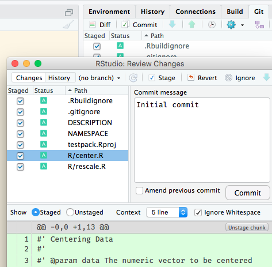Click in the Commit message text box
272x267 pixels.
click(x=202, y=140)
